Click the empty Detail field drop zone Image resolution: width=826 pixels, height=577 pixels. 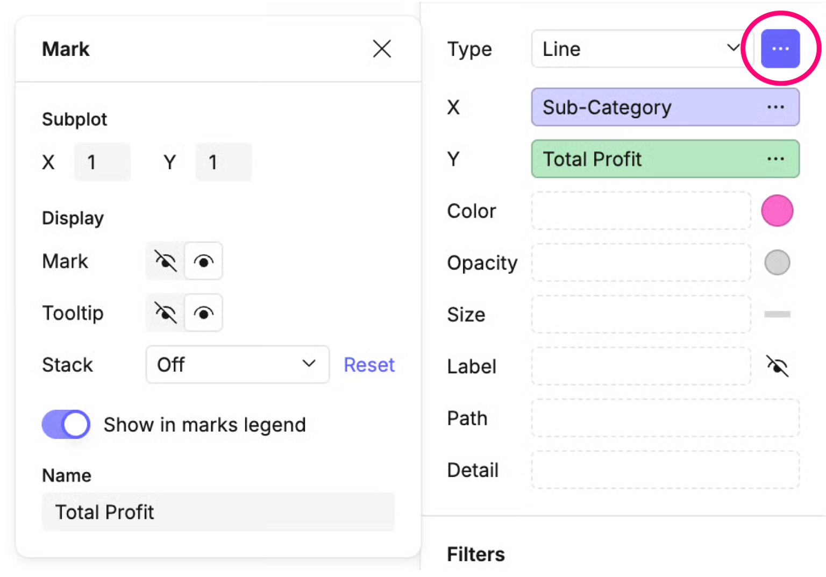click(665, 470)
